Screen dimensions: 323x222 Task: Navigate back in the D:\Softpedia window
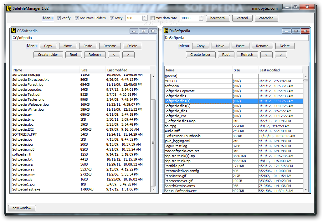pyautogui.click(x=266, y=55)
